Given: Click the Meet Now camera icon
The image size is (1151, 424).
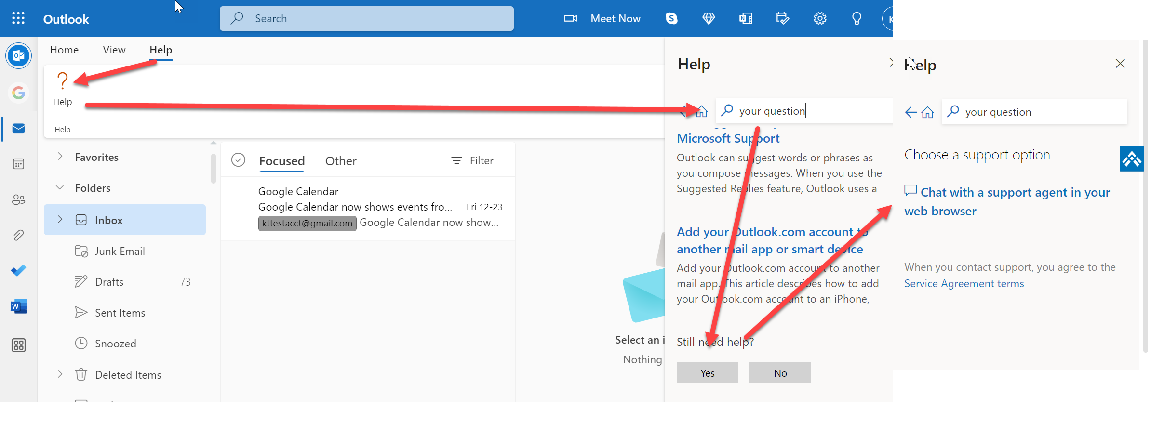Looking at the screenshot, I should click(x=571, y=19).
